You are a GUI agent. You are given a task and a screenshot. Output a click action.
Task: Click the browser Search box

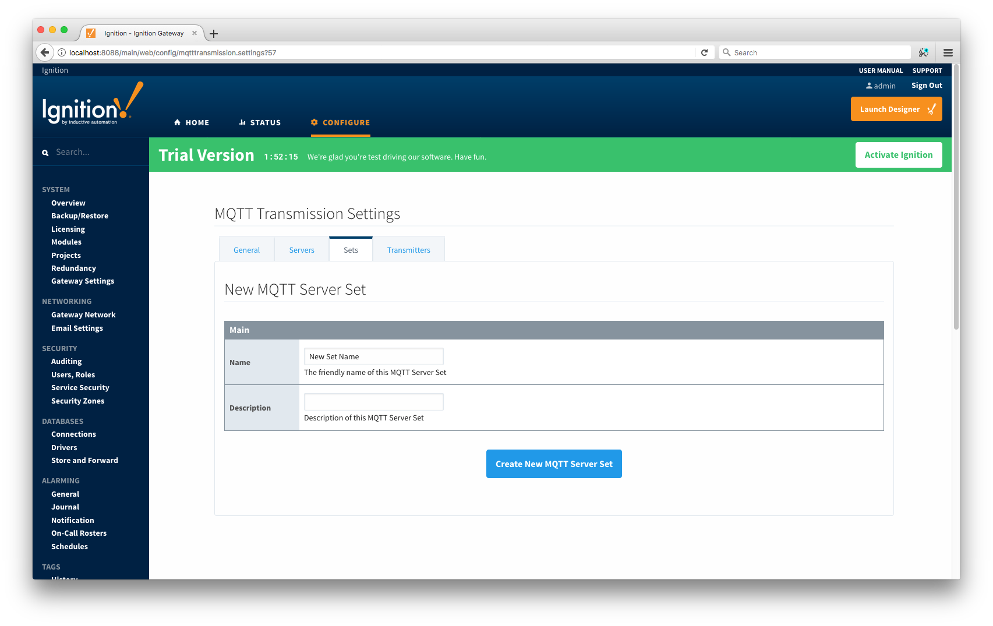815,52
